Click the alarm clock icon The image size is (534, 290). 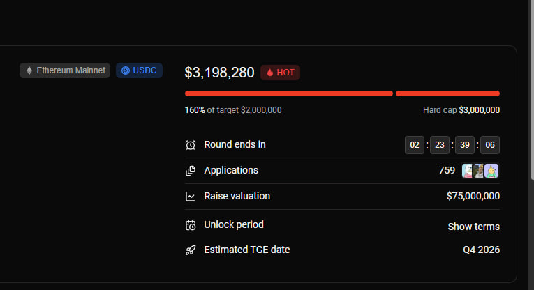click(x=191, y=145)
